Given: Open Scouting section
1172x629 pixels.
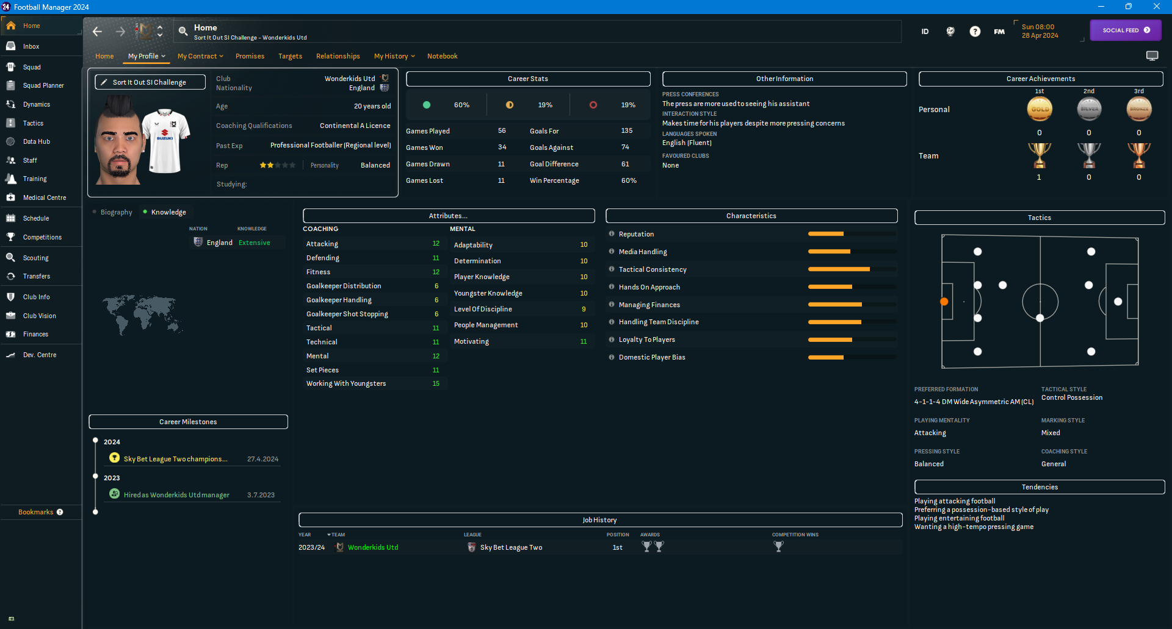Looking at the screenshot, I should [40, 258].
